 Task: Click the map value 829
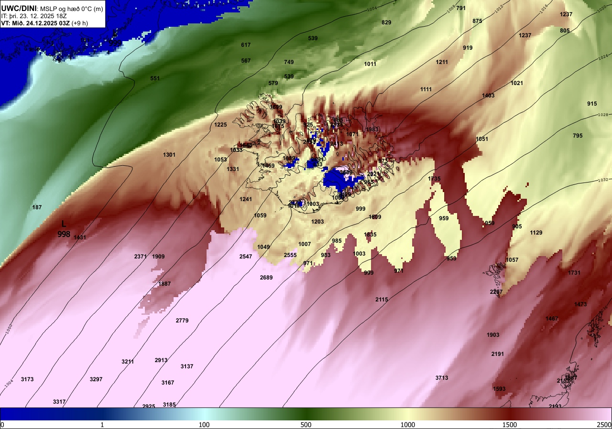click(386, 22)
